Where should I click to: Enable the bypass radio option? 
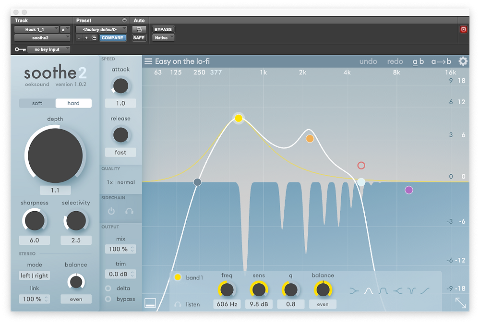pyautogui.click(x=108, y=299)
